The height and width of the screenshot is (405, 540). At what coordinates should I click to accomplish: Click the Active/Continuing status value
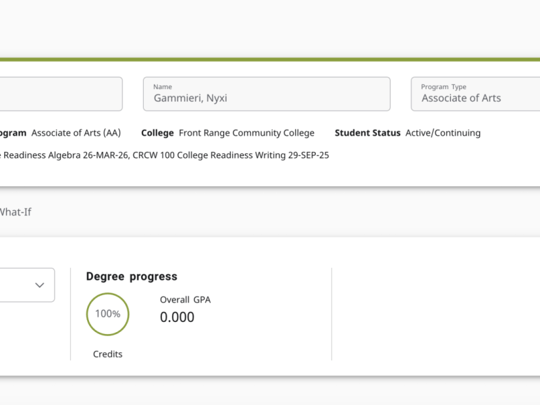443,133
